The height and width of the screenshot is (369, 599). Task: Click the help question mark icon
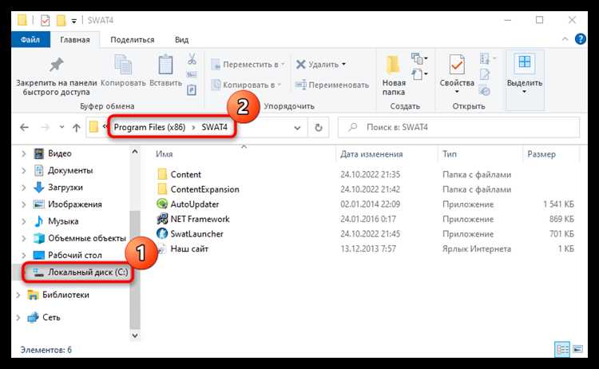click(581, 39)
